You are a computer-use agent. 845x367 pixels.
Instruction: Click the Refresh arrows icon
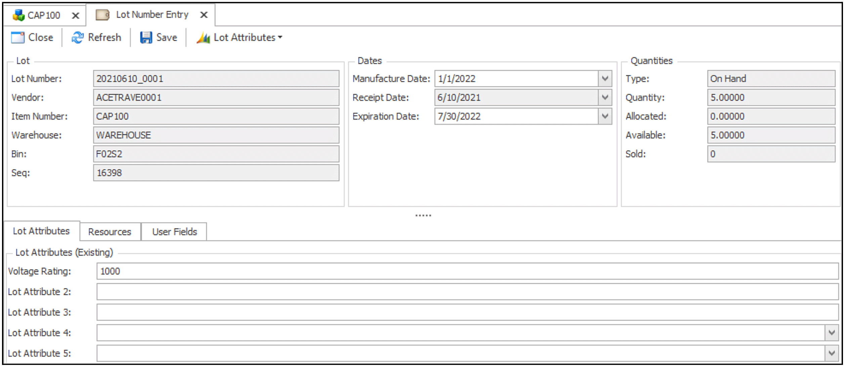78,38
